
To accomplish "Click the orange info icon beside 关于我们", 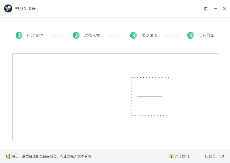I will (171, 156).
